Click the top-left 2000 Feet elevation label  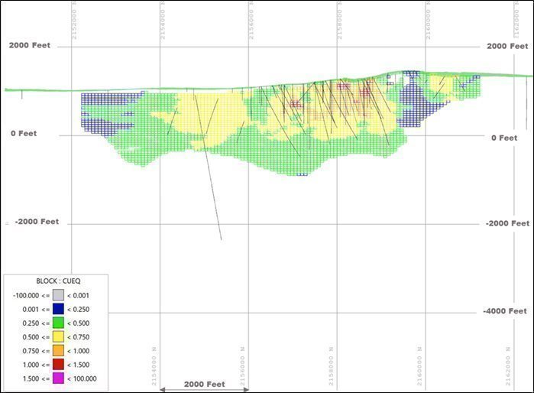point(30,45)
